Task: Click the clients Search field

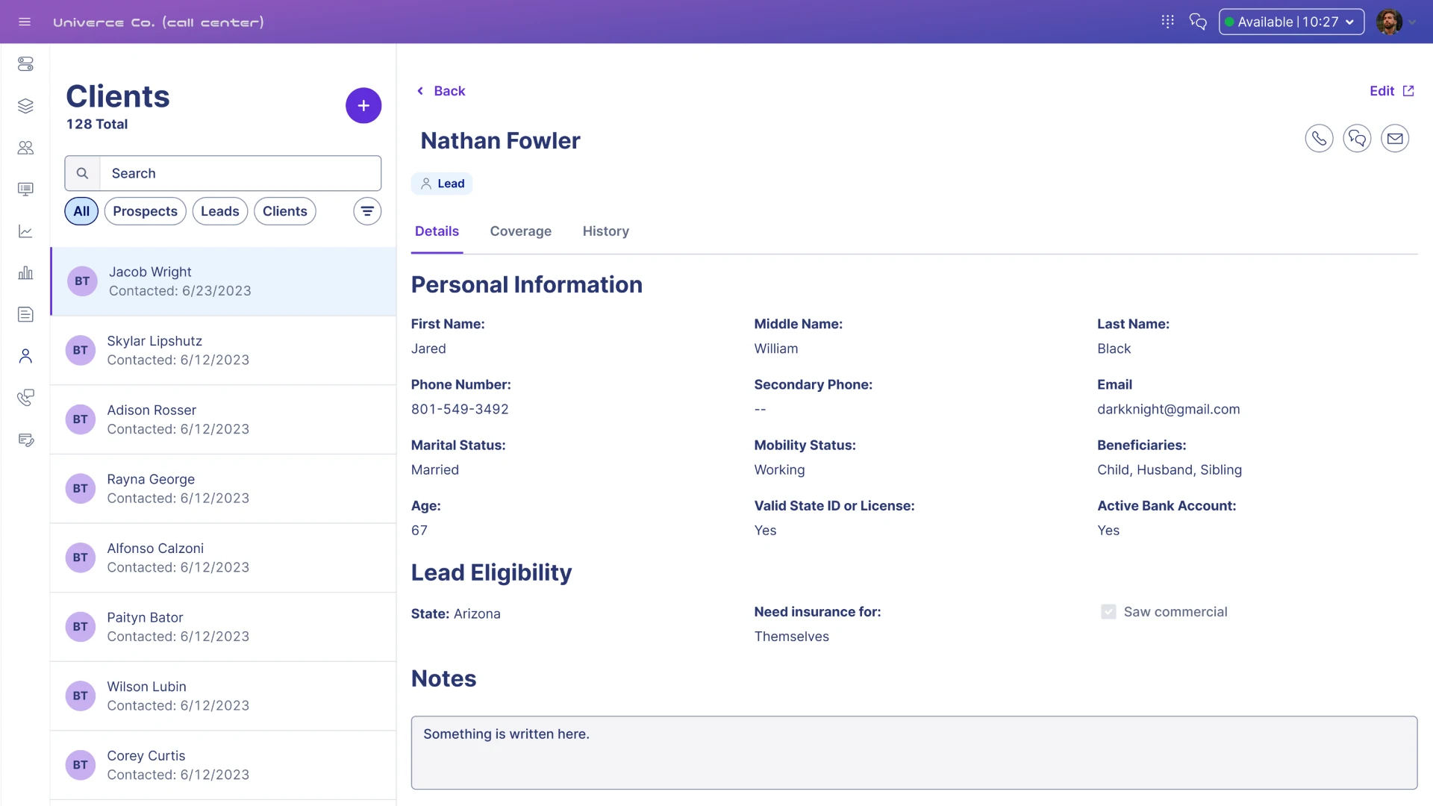Action: pyautogui.click(x=239, y=173)
